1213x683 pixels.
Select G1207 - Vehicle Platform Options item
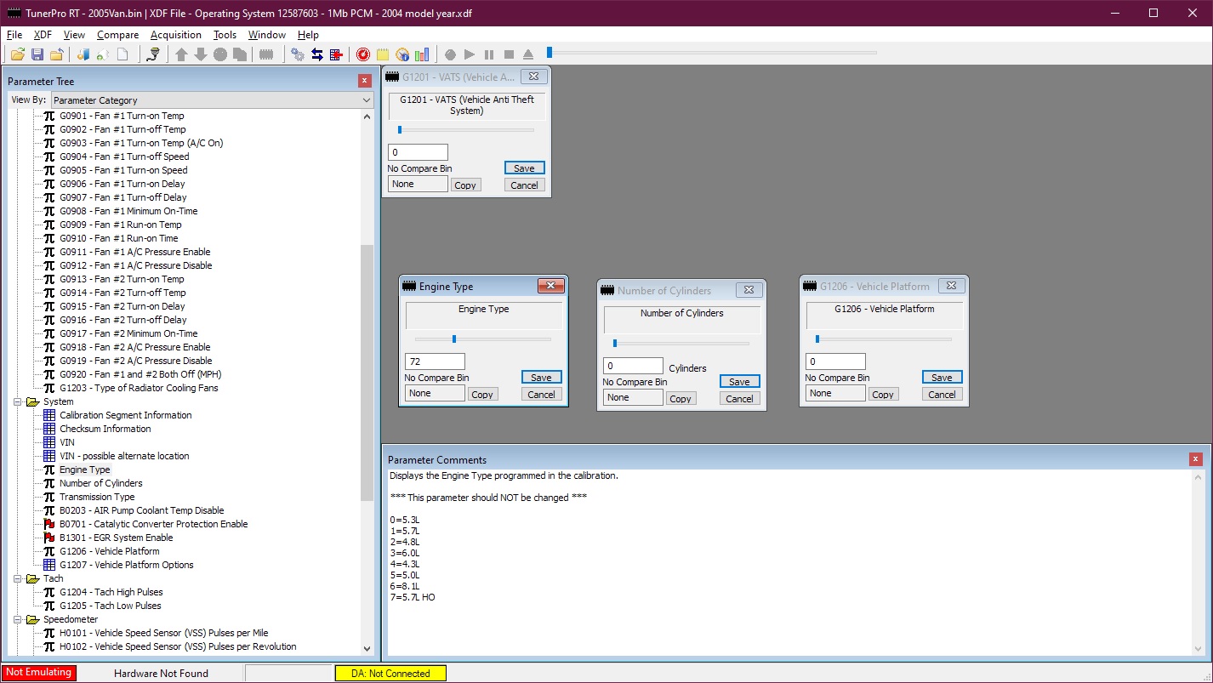pyautogui.click(x=127, y=565)
